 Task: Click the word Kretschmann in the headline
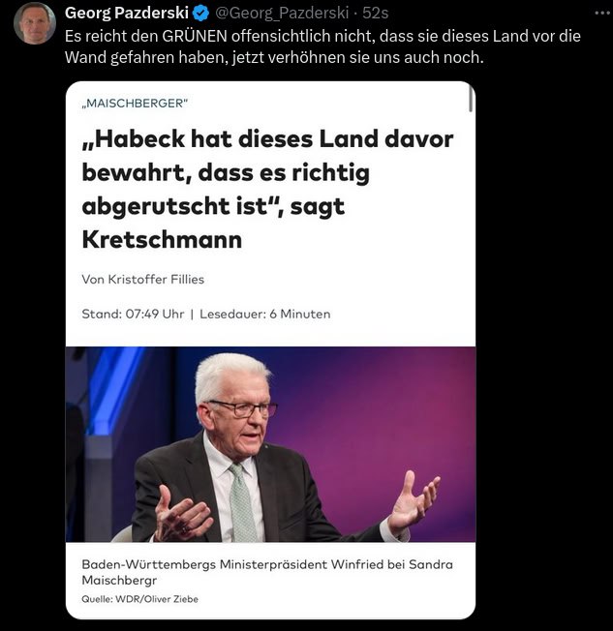point(162,240)
